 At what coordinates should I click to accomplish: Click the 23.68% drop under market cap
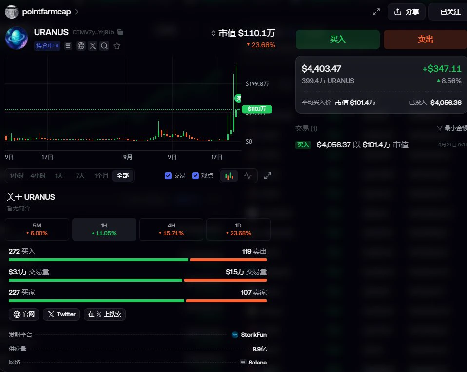[x=261, y=45]
